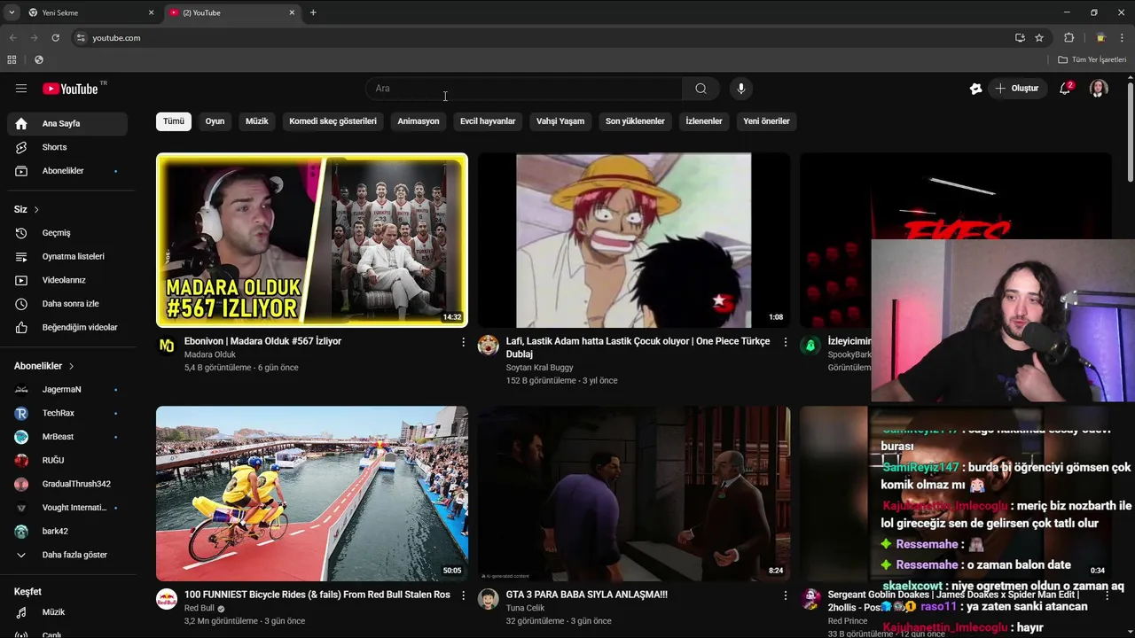Image resolution: width=1135 pixels, height=638 pixels.
Task: Select the Tümü filter chip
Action: point(174,121)
